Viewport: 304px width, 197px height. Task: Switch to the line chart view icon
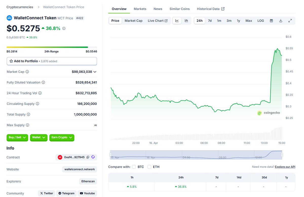coord(177,21)
